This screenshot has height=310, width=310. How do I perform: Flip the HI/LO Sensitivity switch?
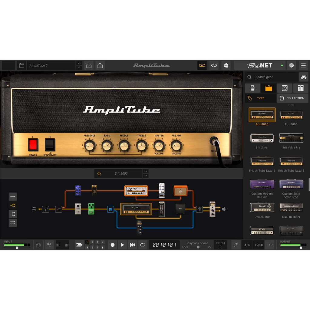click(x=50, y=145)
